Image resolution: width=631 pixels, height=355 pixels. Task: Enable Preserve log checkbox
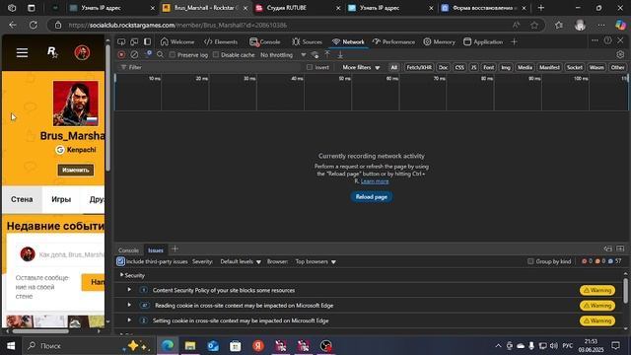[x=173, y=55]
